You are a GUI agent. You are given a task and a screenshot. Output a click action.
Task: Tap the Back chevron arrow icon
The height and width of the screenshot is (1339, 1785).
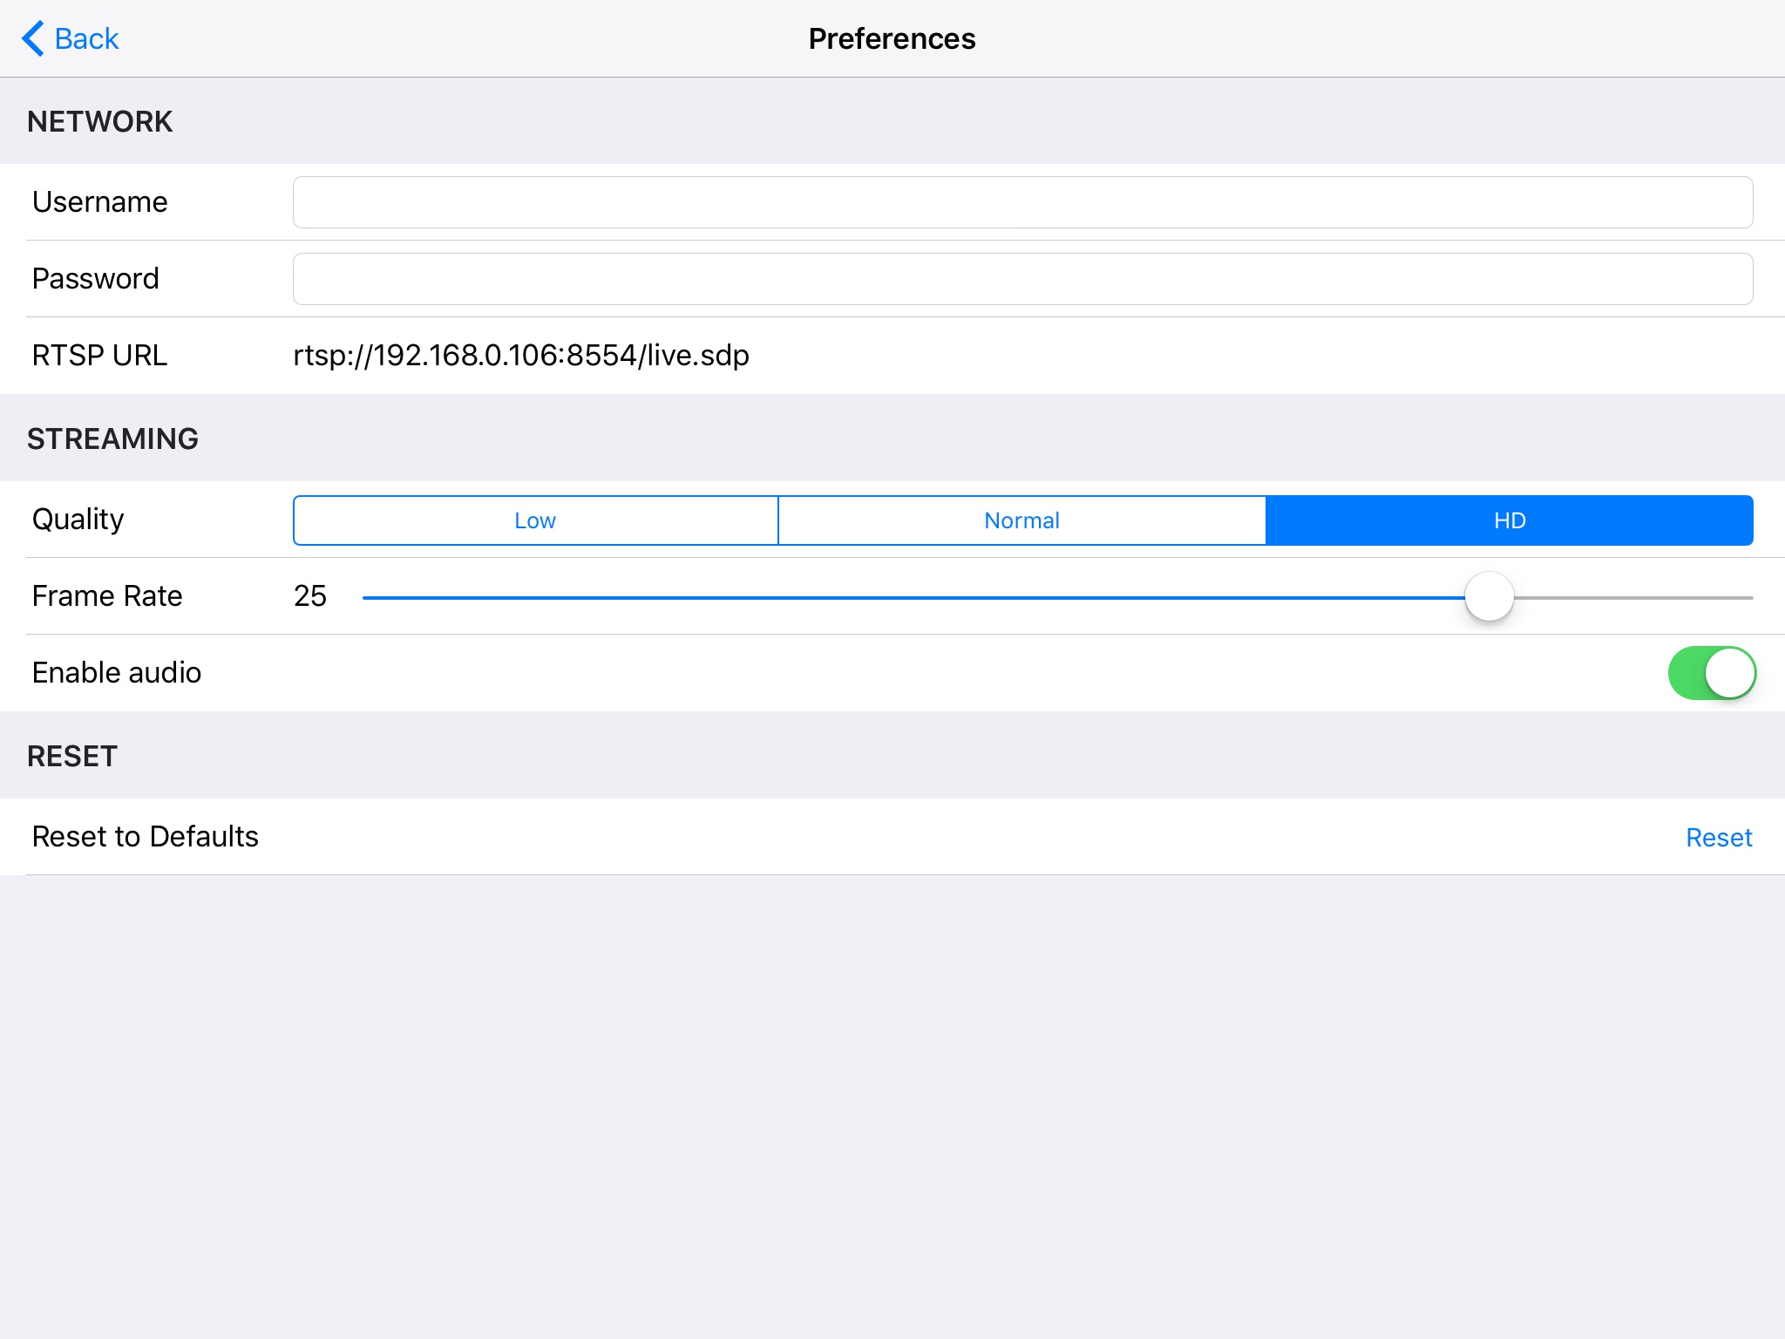(x=33, y=38)
